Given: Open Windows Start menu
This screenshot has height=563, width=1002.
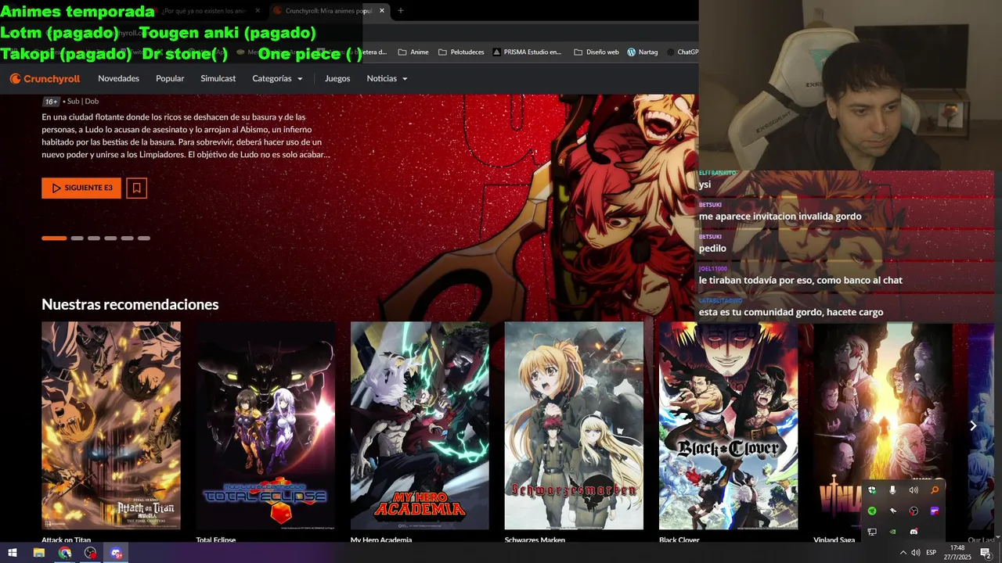Looking at the screenshot, I should (13, 553).
